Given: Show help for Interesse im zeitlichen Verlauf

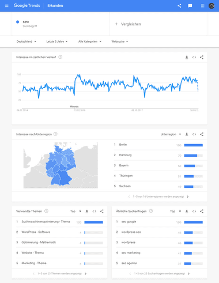Looking at the screenshot, I should pyautogui.click(x=61, y=57).
